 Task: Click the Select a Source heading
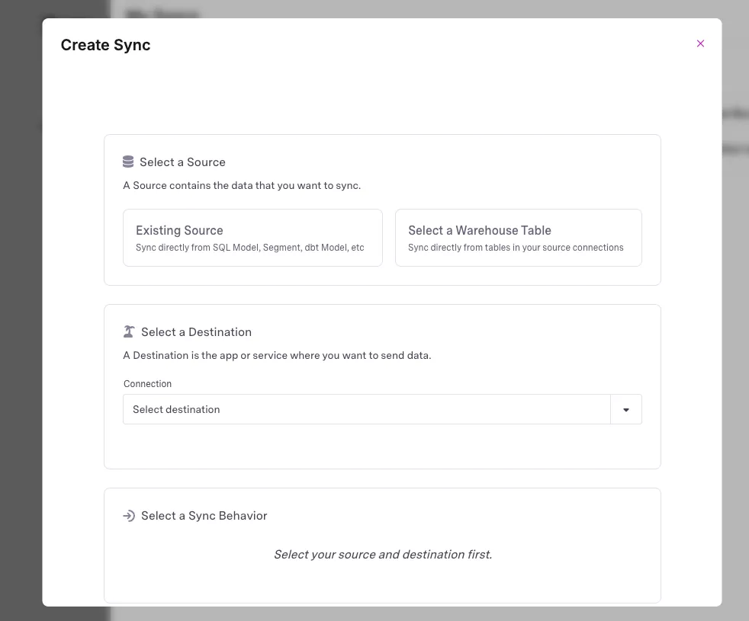[x=182, y=162]
